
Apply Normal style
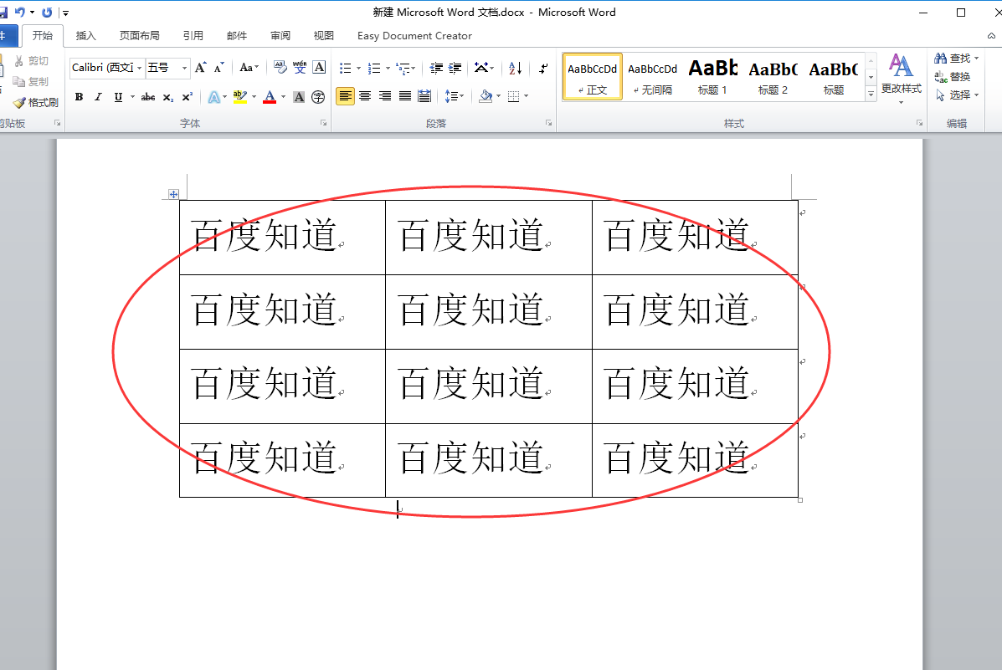pyautogui.click(x=593, y=77)
